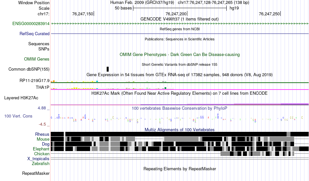Image resolution: width=309 pixels, height=181 pixels.
Task: Click the -4.5 PhyloP lower scale value
Action: [x=42, y=124]
